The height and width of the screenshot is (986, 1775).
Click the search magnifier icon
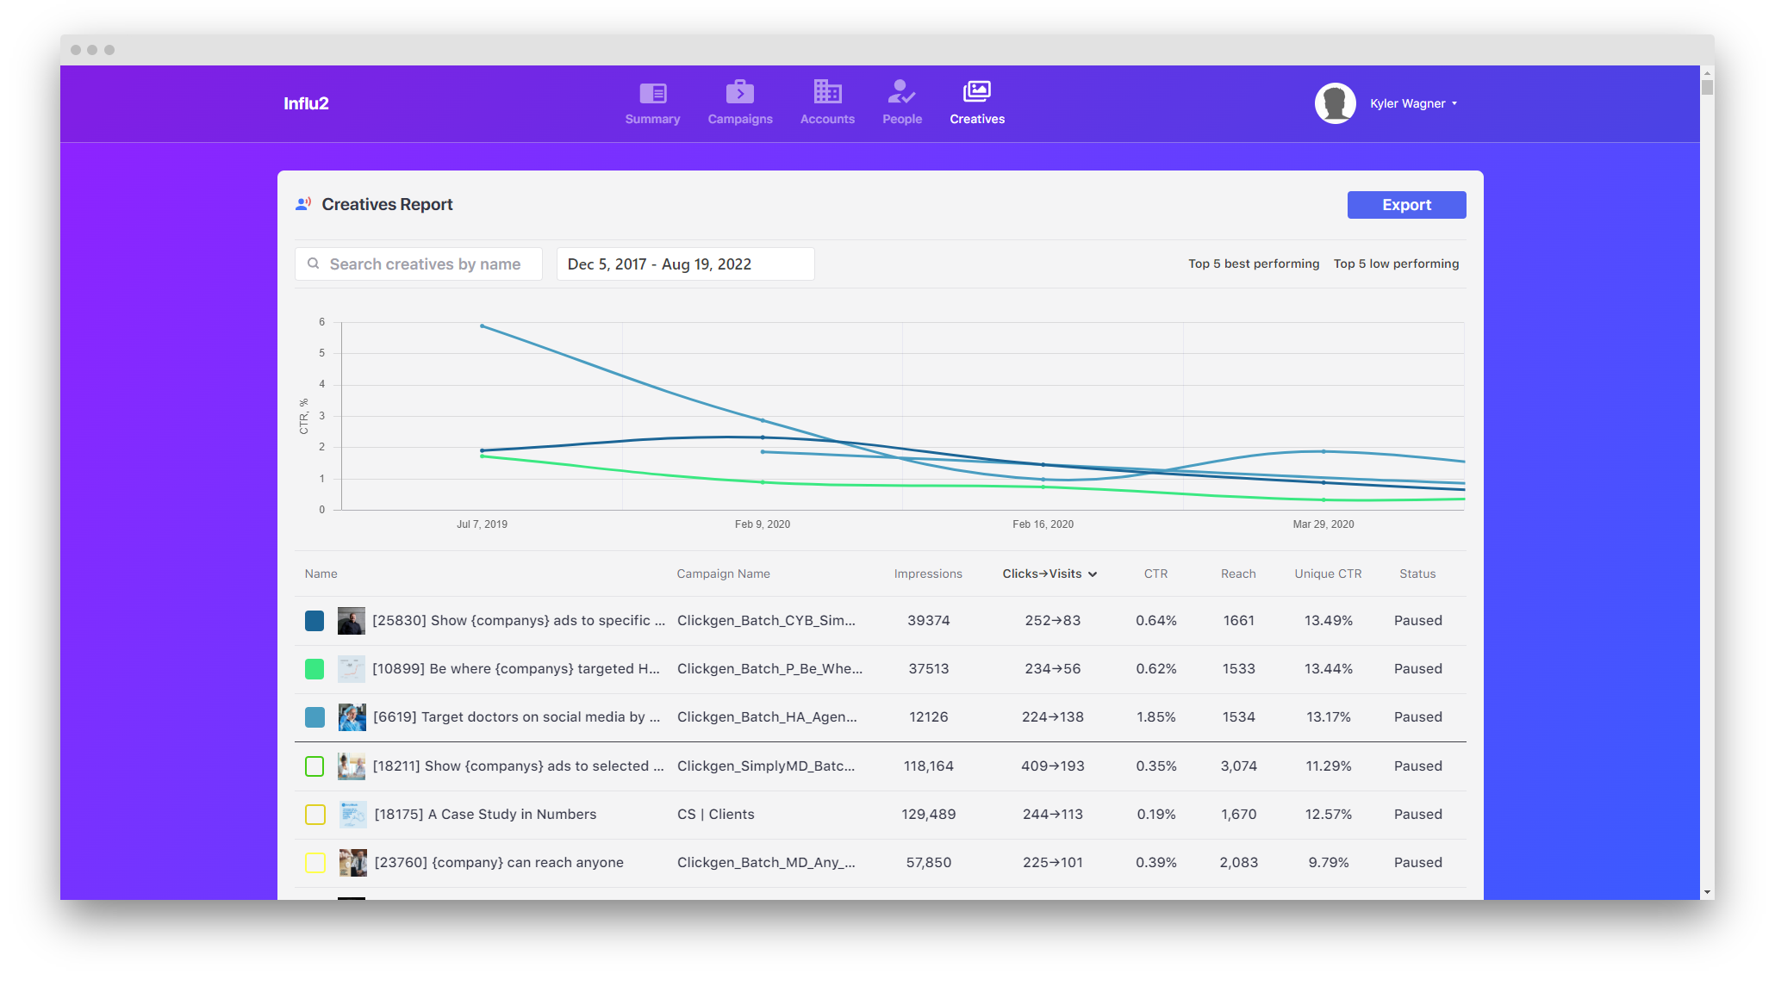point(314,264)
